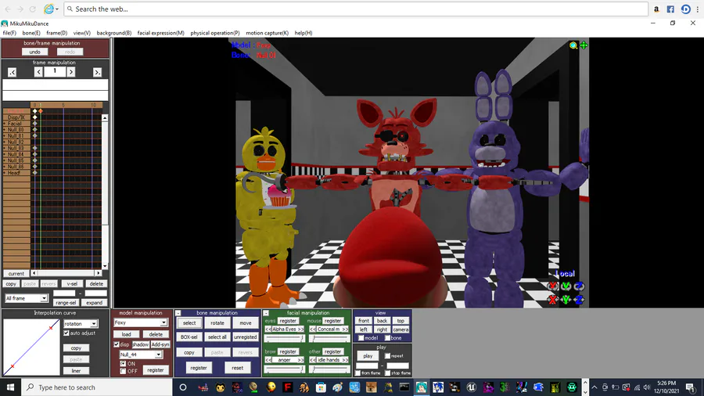Select the ON radio button
This screenshot has height=396, width=704.
click(x=123, y=363)
